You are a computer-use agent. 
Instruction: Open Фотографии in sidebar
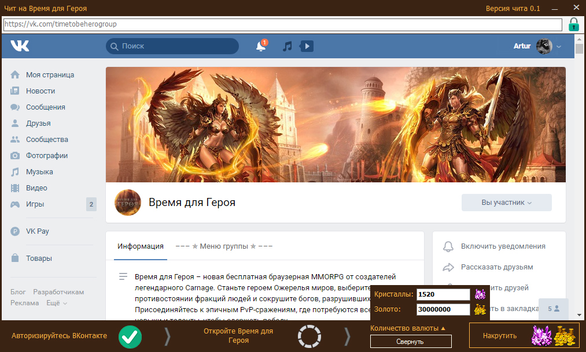[47, 155]
